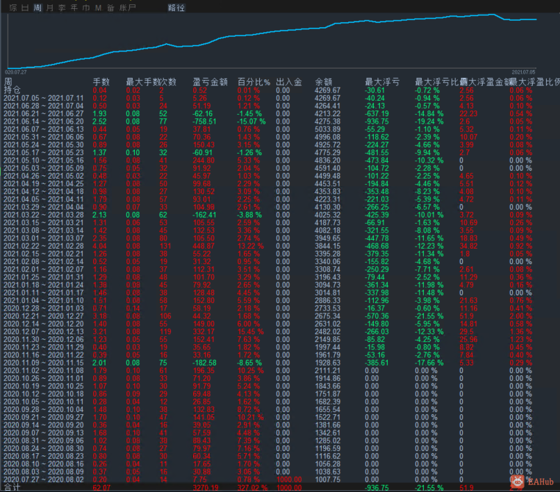This screenshot has width=560, height=492.
Task: Sort by the 手数 column header
Action: coord(101,82)
